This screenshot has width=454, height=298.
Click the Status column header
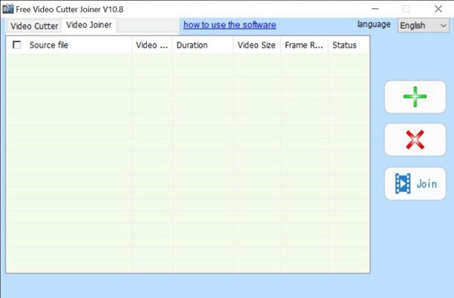tap(349, 45)
